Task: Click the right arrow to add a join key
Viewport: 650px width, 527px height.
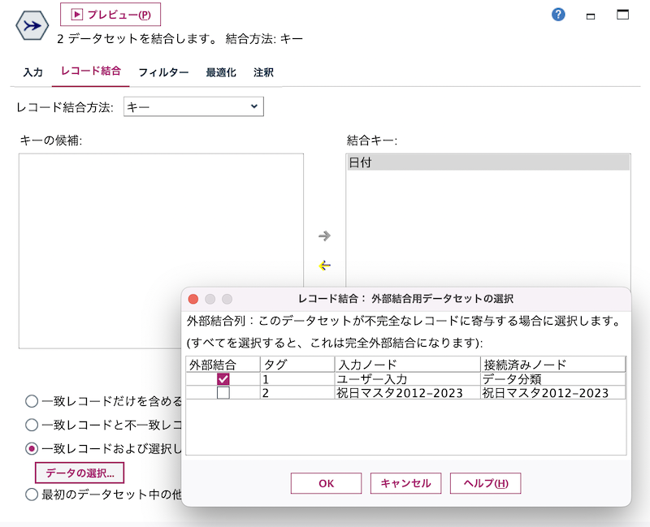Action: coord(324,237)
